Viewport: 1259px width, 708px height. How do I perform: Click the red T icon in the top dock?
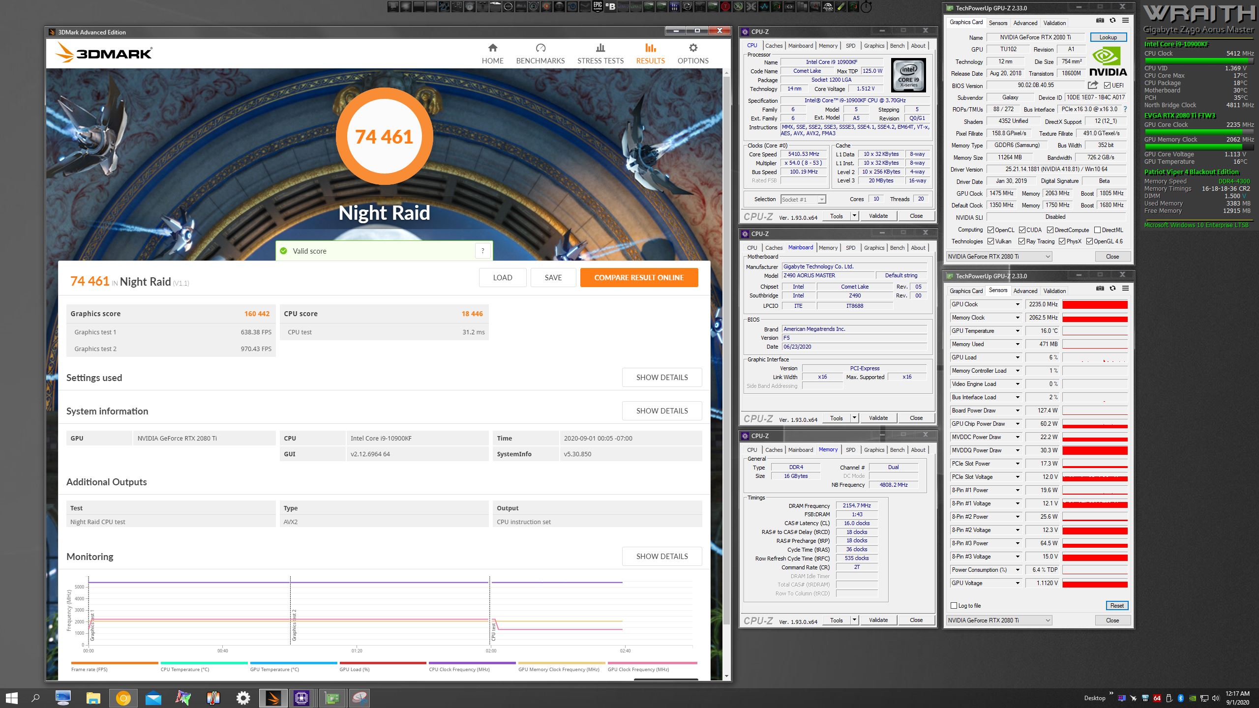tap(725, 6)
